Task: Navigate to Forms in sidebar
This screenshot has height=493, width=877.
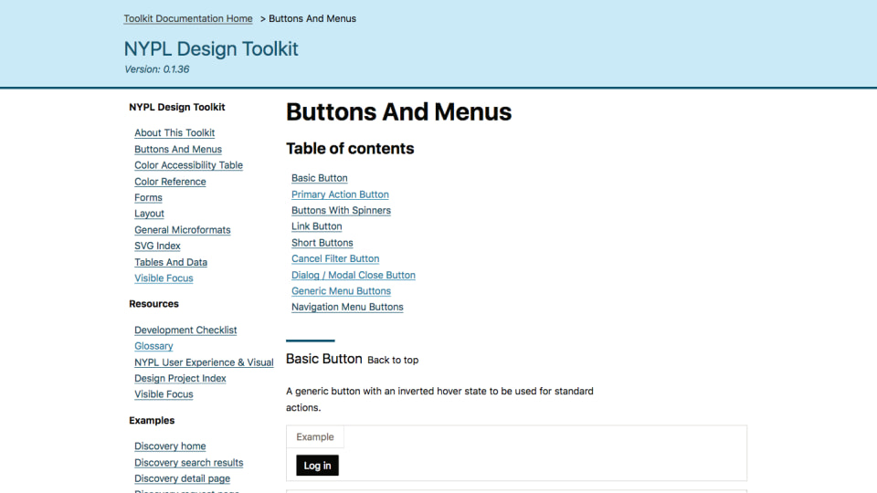Action: [x=148, y=198]
